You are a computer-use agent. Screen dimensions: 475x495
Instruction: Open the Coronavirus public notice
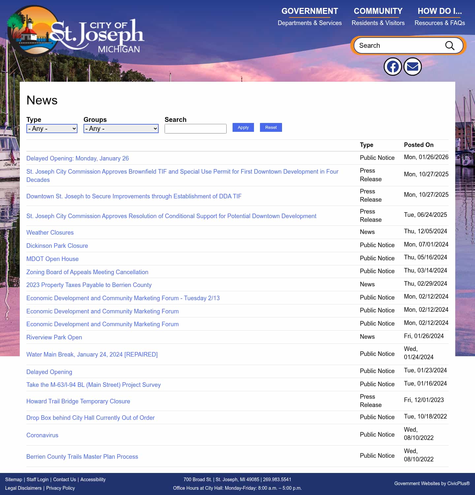(42, 435)
